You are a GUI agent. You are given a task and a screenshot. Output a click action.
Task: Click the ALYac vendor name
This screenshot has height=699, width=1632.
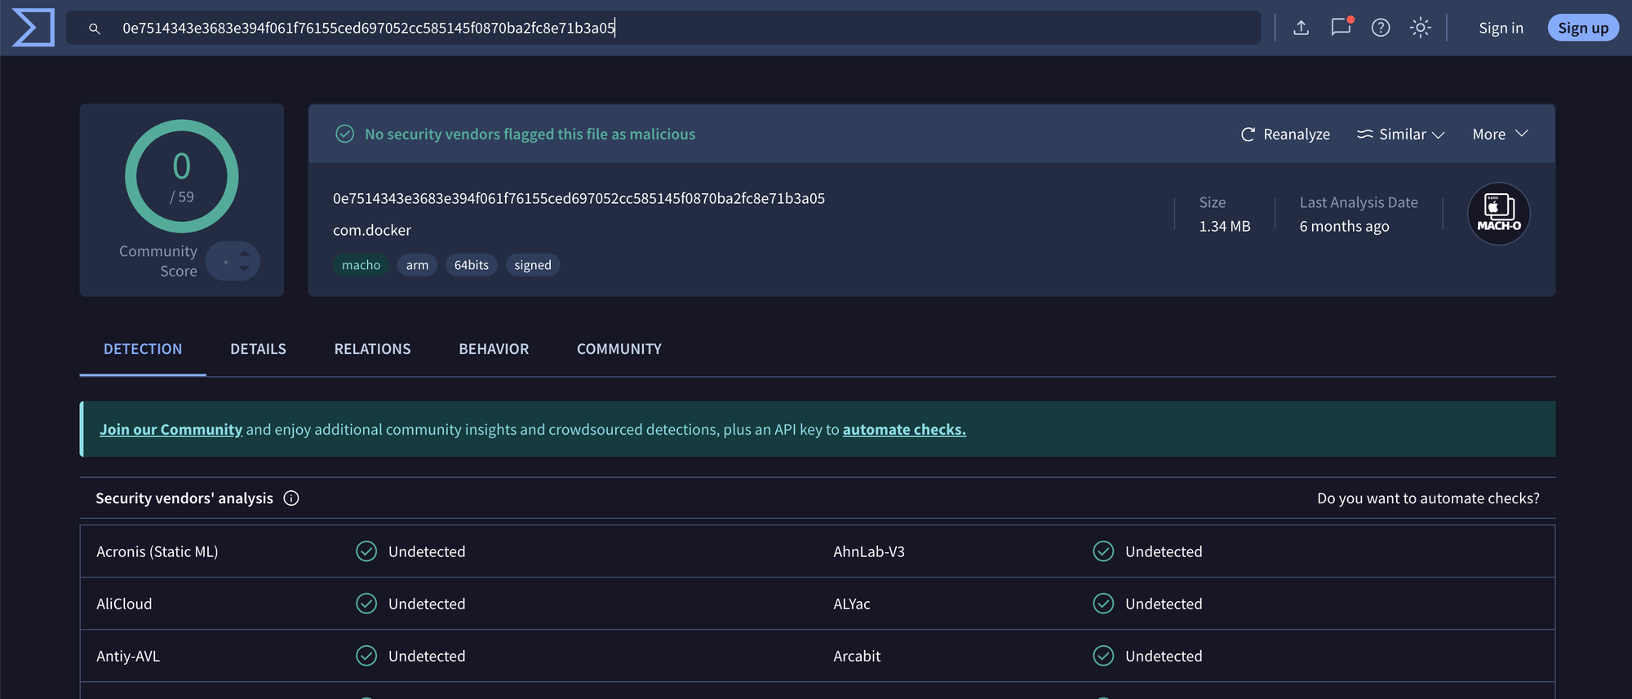click(852, 604)
